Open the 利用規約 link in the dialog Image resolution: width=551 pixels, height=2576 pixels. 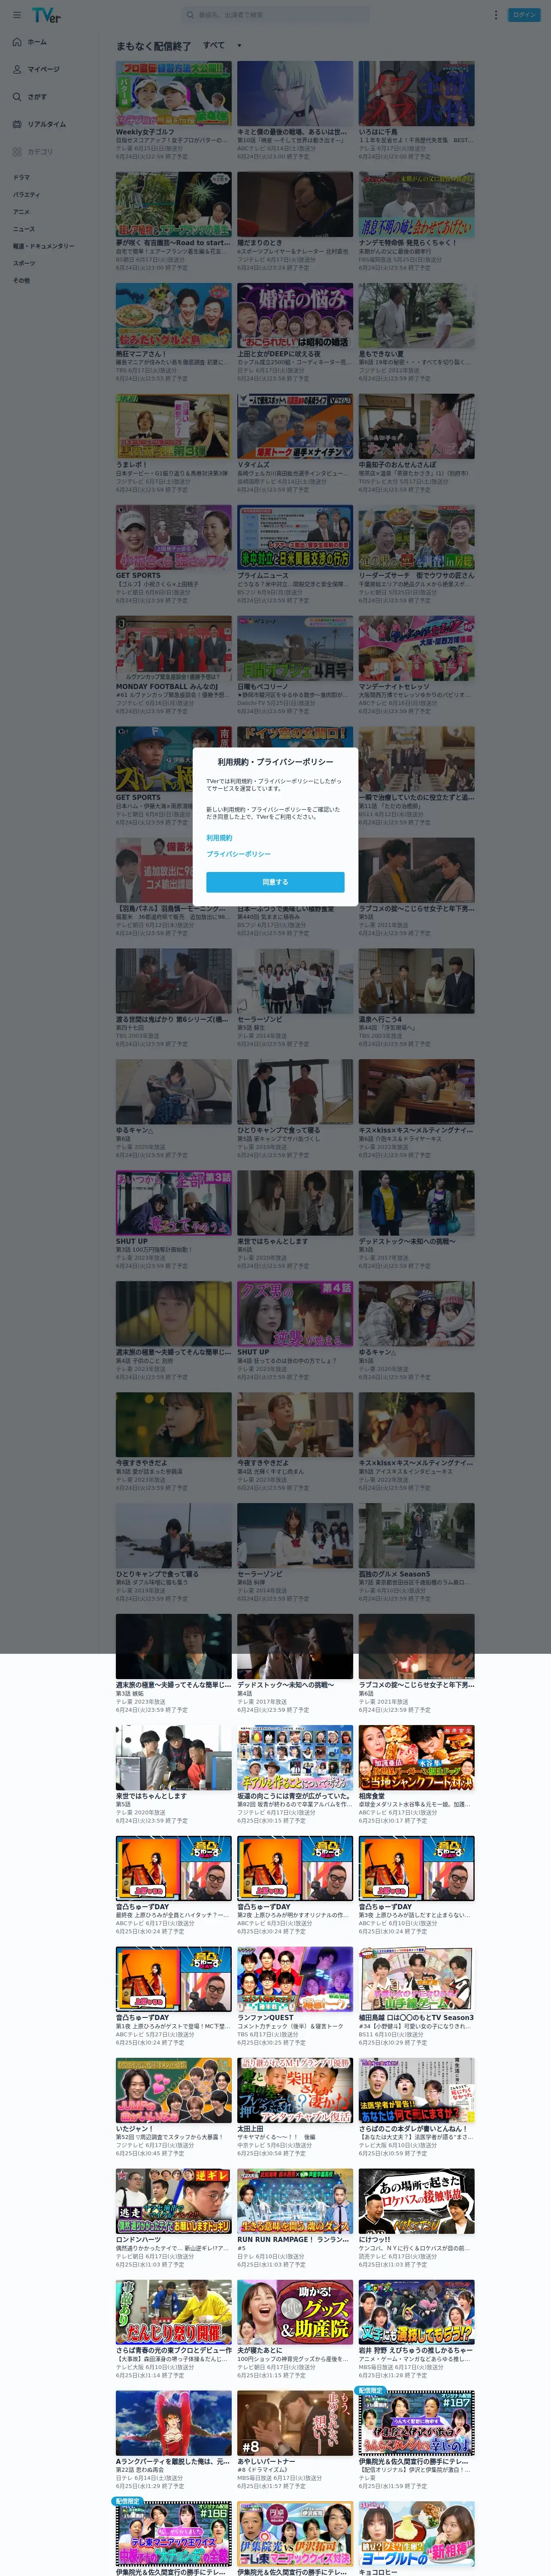(219, 838)
